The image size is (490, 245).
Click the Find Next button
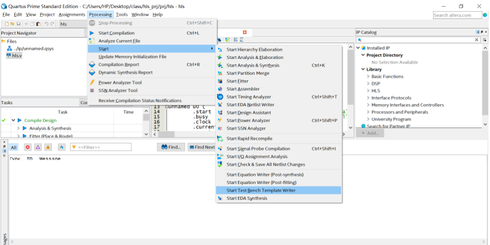[201, 147]
